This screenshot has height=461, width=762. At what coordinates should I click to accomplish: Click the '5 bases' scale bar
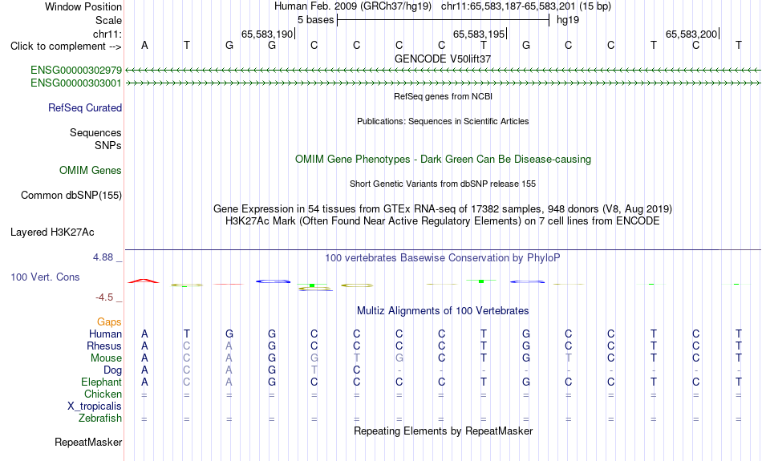click(444, 20)
